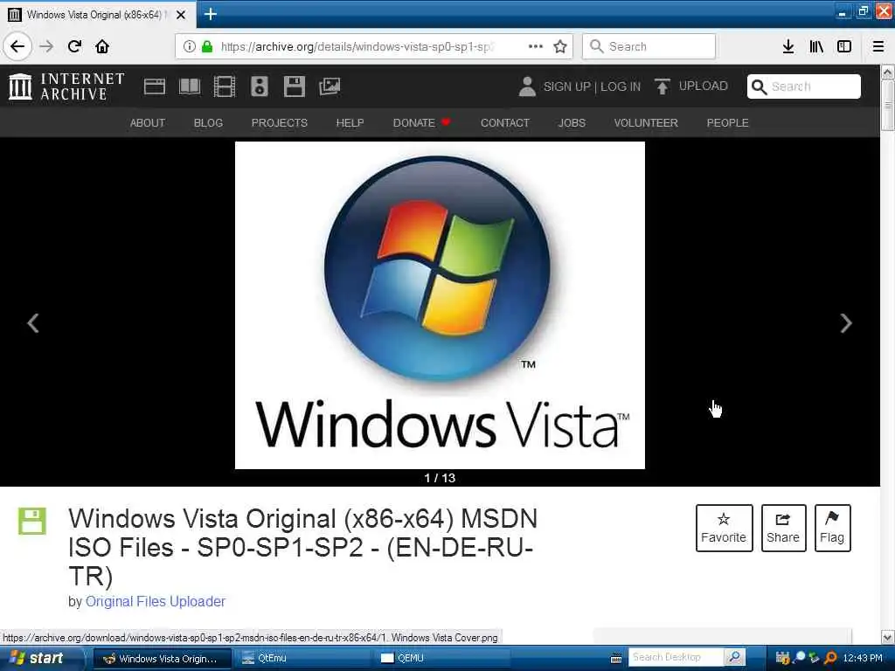Open Firefox hamburger menu
The width and height of the screenshot is (895, 671).
click(878, 46)
